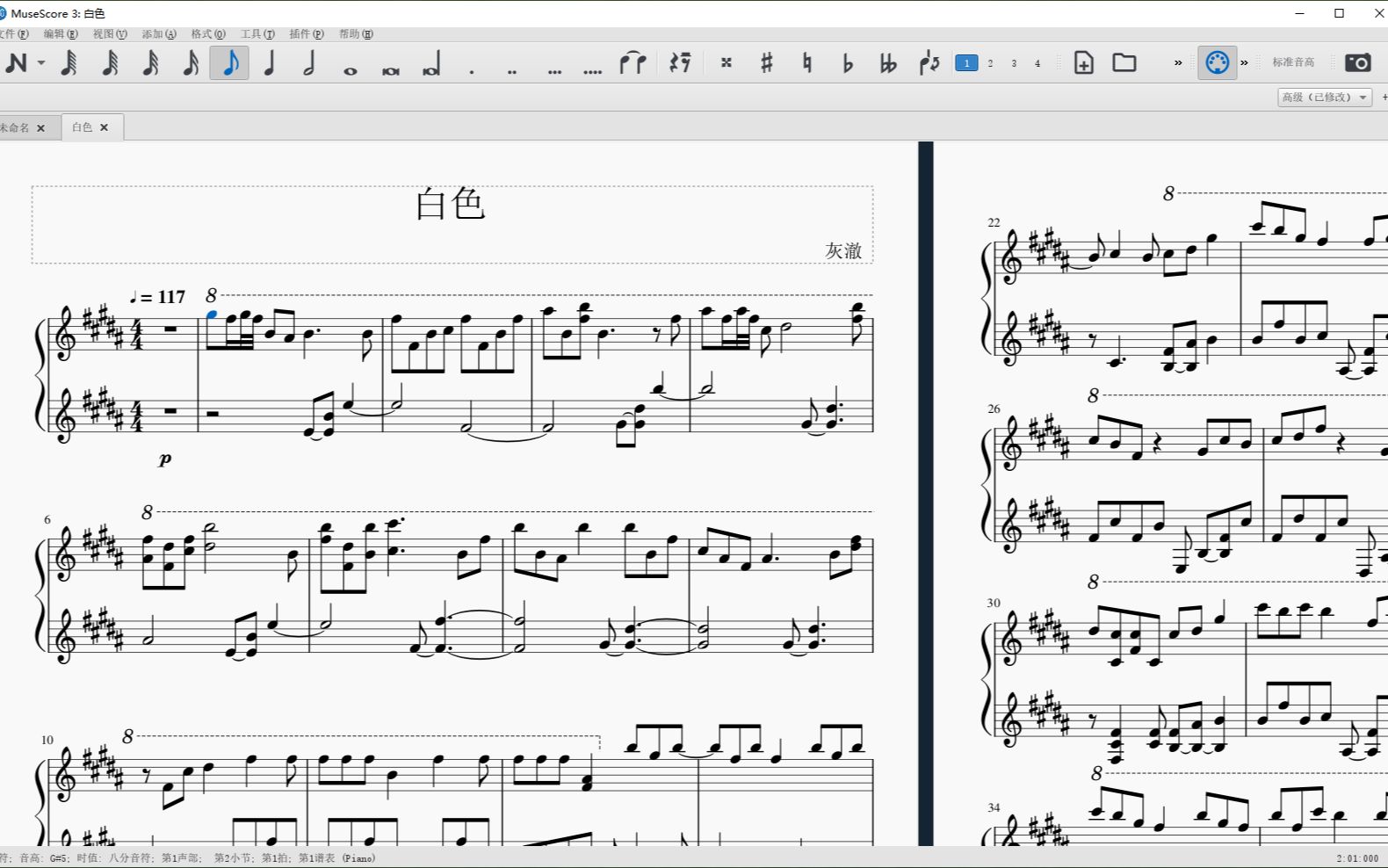Open 标准音高 concert pitch option
The width and height of the screenshot is (1388, 868).
coord(1293,62)
